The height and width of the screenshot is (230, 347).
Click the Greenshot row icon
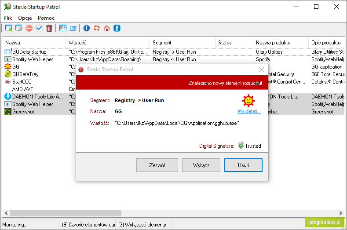point(8,111)
